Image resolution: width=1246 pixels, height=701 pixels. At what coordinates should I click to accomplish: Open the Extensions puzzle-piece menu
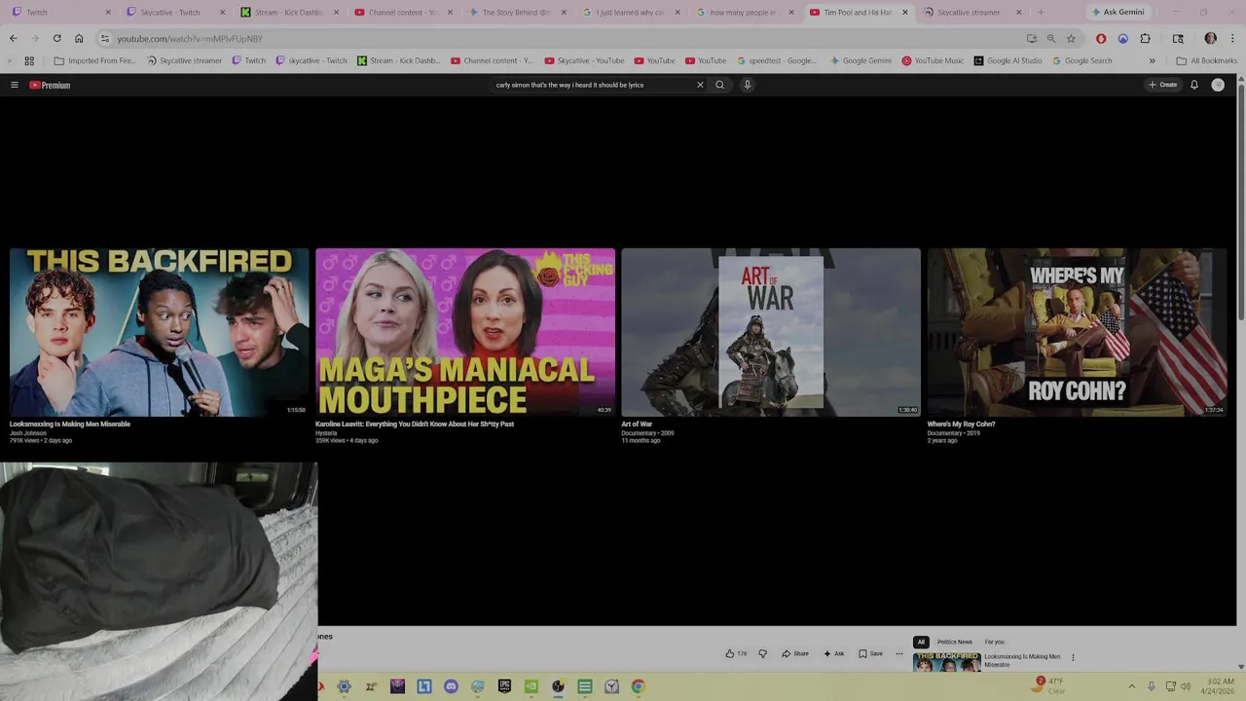[x=1146, y=38]
